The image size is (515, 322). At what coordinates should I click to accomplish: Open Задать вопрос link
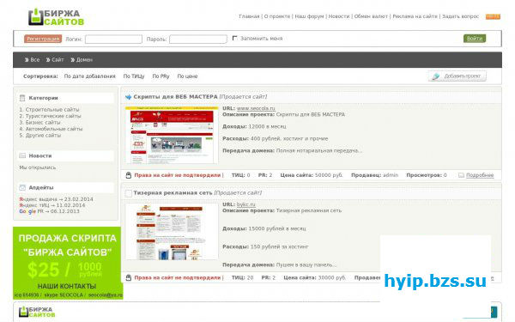tap(460, 16)
